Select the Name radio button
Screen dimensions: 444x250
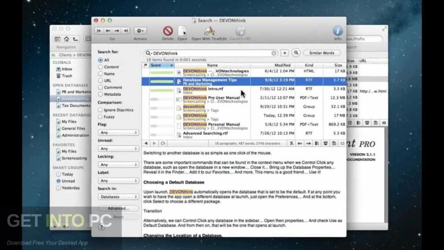click(100, 73)
